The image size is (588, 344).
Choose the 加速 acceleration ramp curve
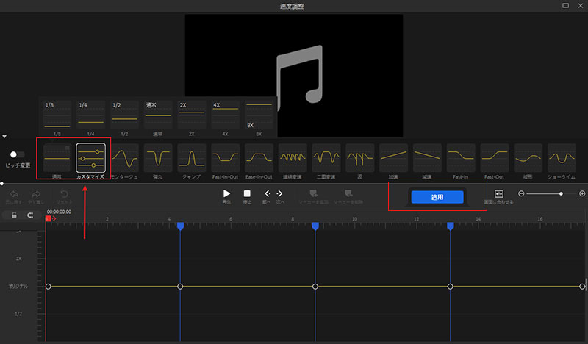tap(393, 158)
